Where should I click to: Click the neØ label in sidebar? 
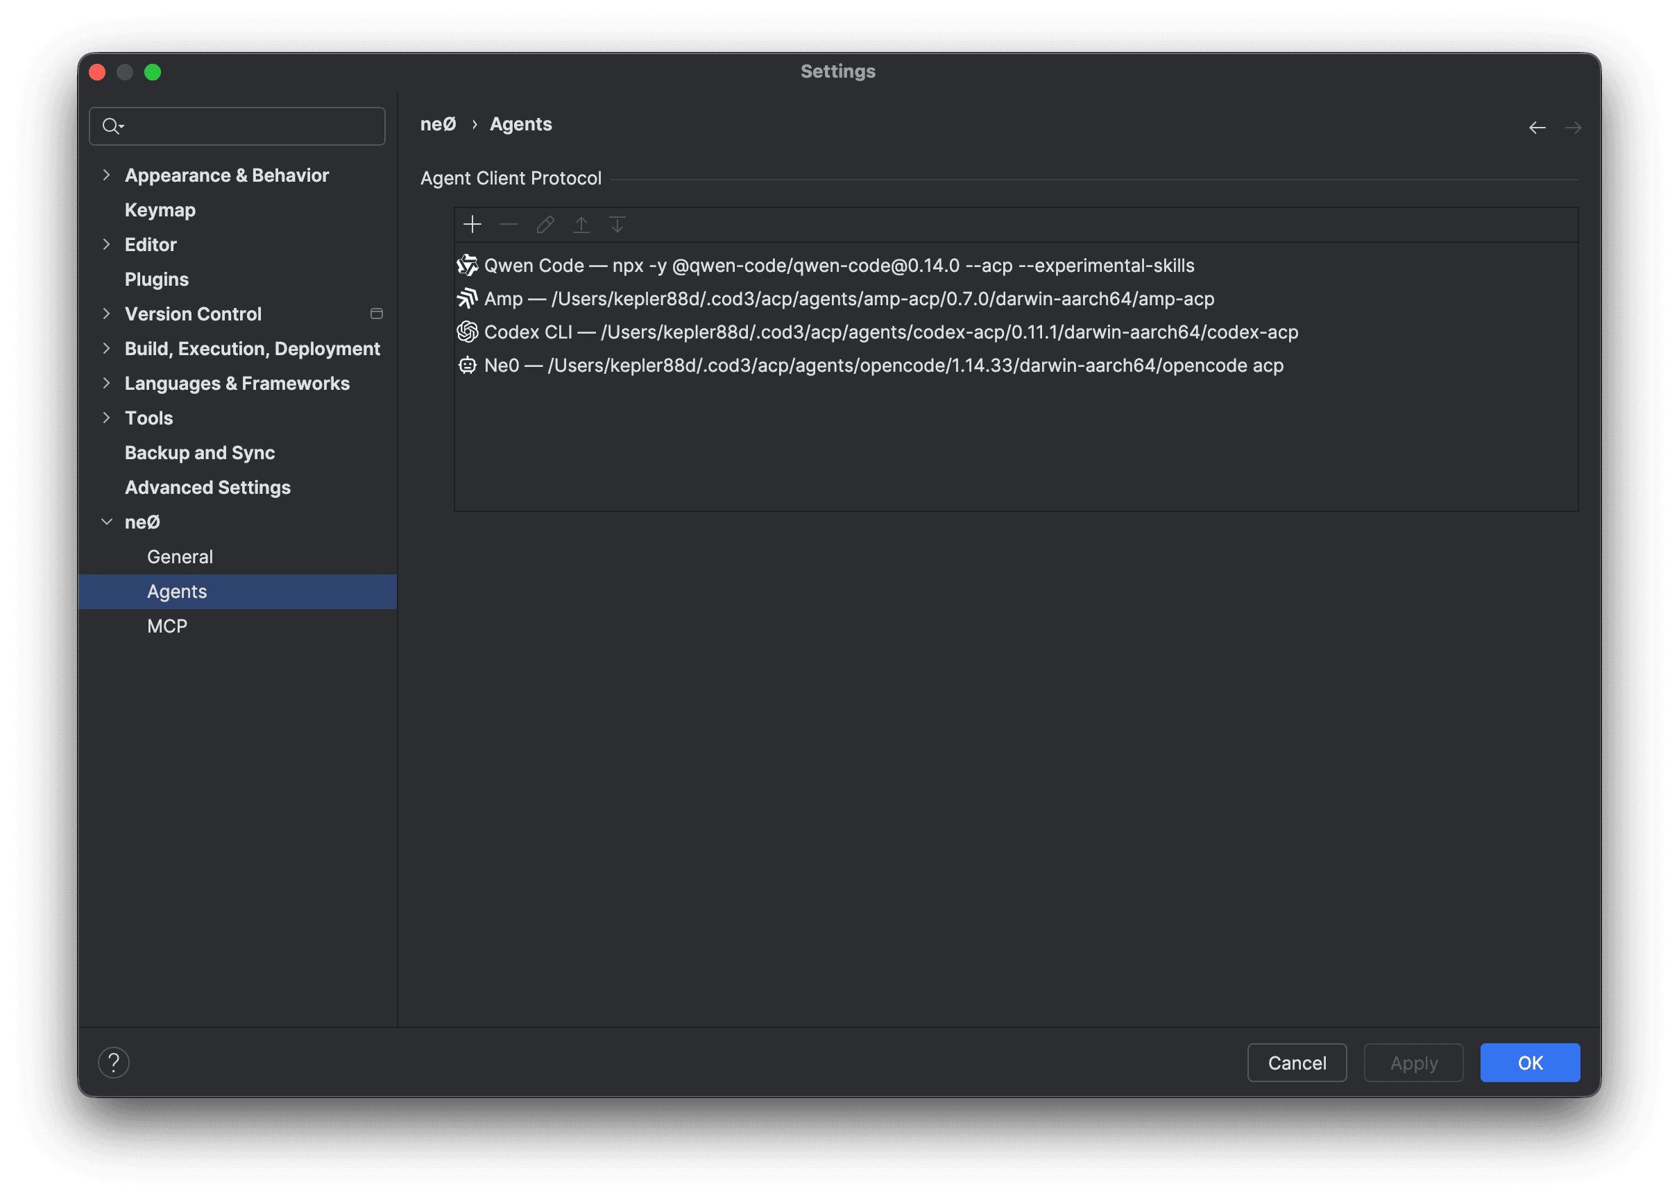(143, 522)
